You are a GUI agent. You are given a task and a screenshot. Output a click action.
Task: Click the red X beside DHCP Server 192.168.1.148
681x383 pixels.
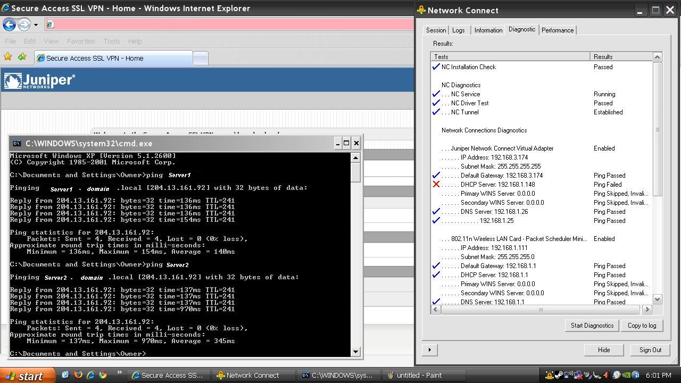point(436,185)
